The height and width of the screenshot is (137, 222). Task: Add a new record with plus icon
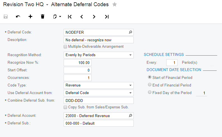(x=30, y=17)
